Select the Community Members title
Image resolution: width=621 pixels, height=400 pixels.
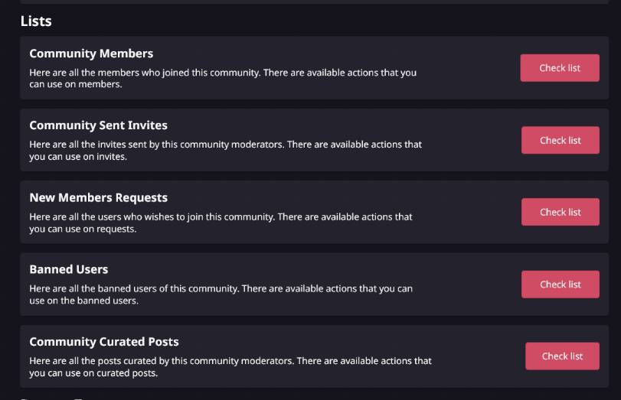[91, 54]
